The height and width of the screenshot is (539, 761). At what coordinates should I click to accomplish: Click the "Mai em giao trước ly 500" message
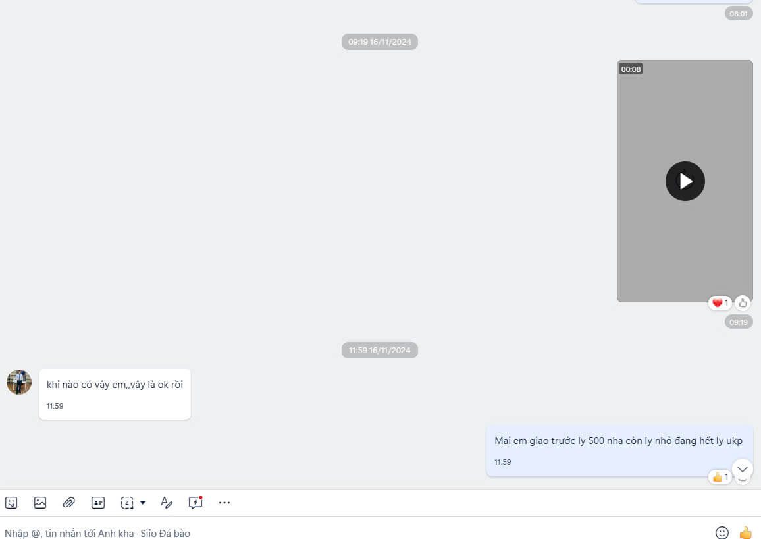618,441
